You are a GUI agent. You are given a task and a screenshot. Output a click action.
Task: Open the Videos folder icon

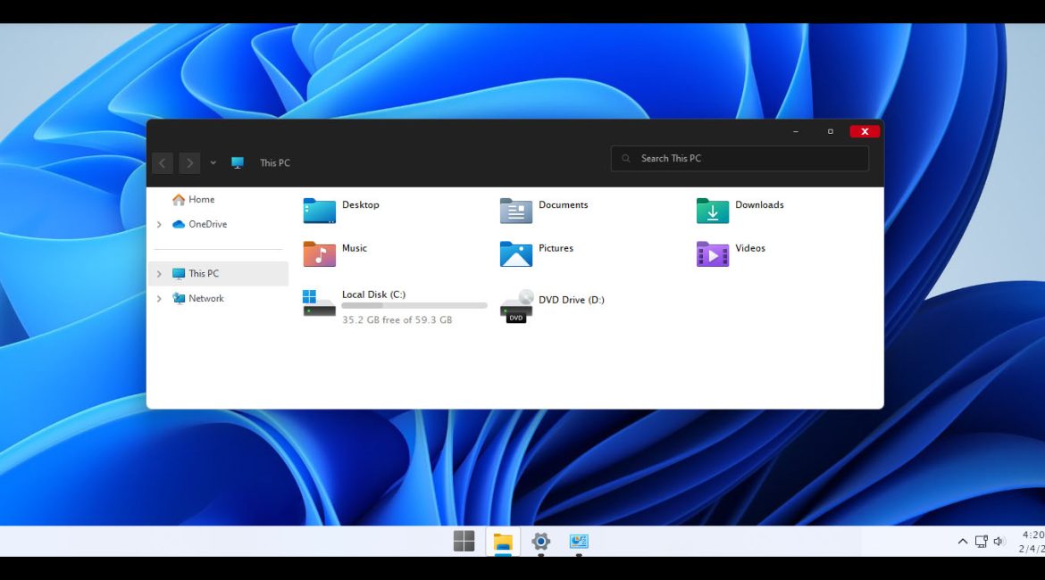713,253
